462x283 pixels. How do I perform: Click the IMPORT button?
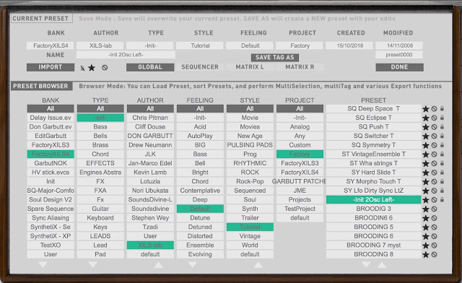click(x=51, y=67)
